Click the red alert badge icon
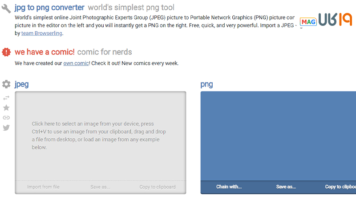 pyautogui.click(x=6, y=52)
